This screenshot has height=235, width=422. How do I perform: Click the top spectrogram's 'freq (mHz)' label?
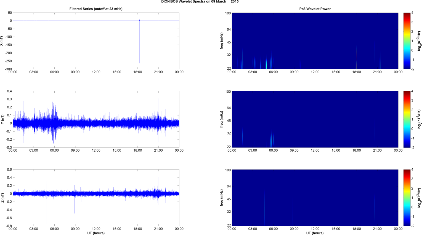222,41
